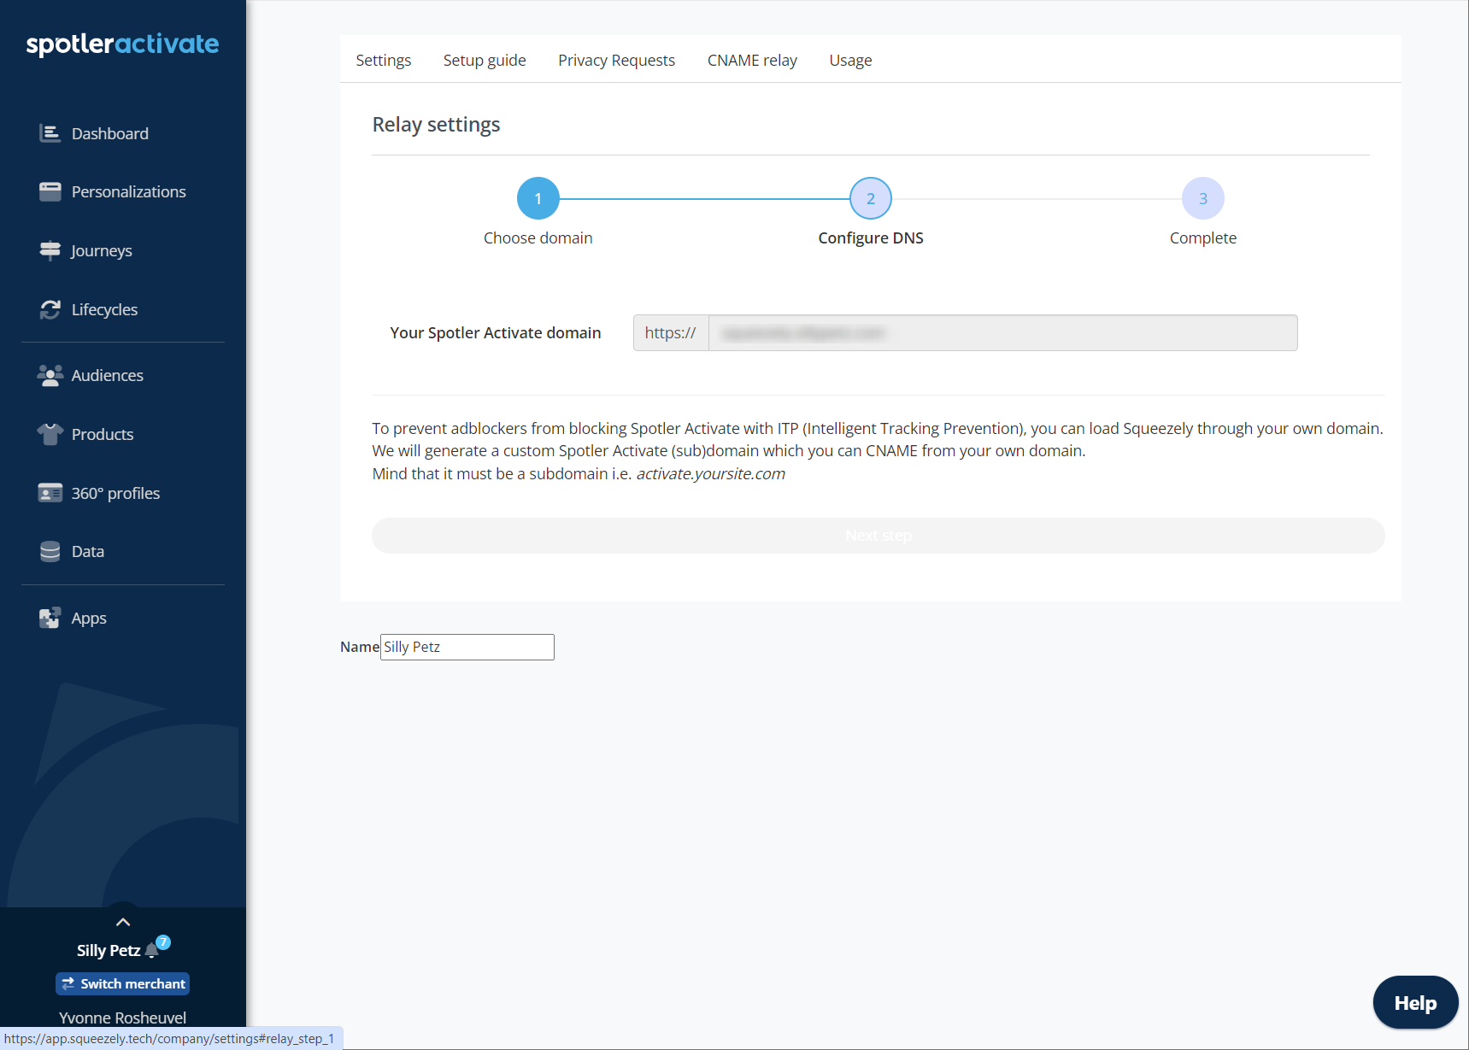Screen dimensions: 1469x1050
Task: Open 360° profiles
Action: [x=115, y=493]
